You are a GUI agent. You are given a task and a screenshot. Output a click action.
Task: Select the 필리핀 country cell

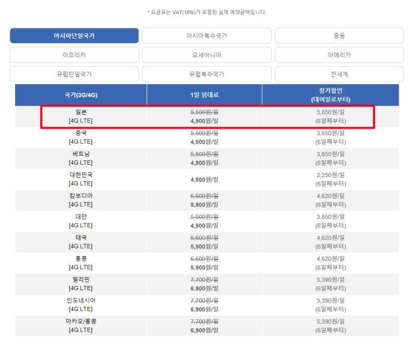81,284
